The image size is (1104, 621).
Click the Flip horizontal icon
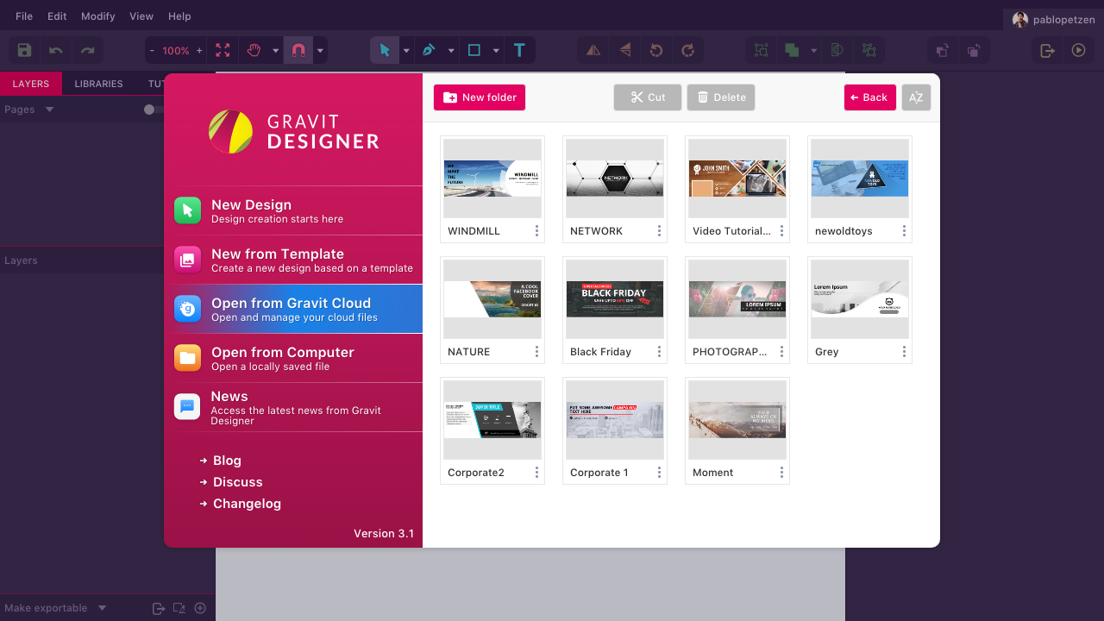tap(593, 51)
